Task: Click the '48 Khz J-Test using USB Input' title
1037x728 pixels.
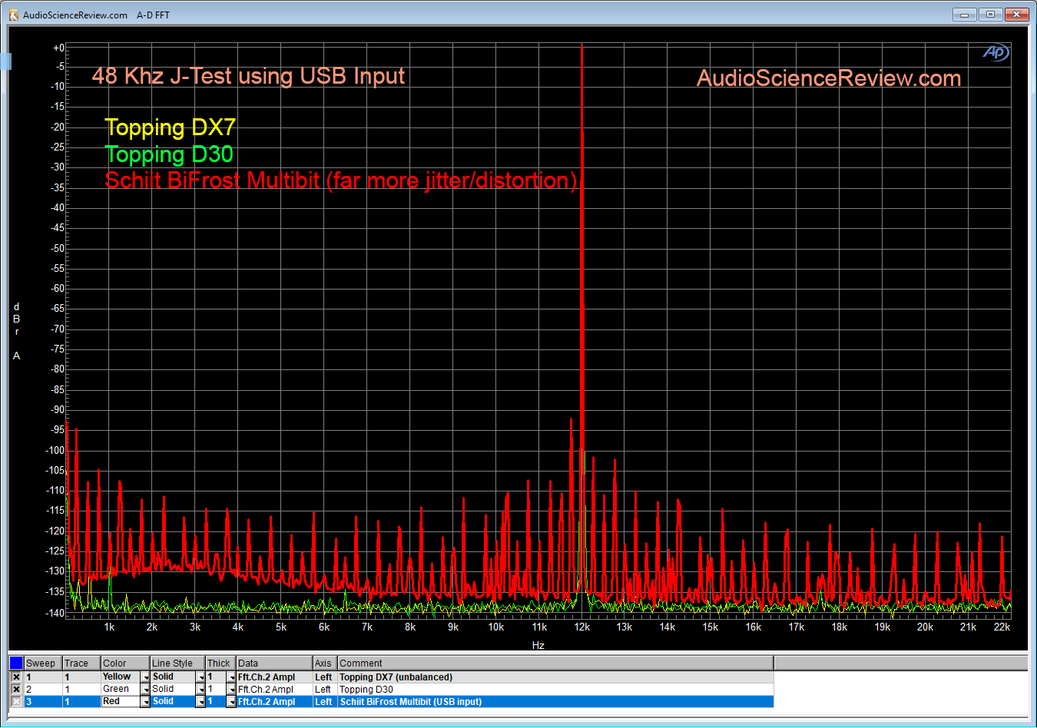Action: pos(248,76)
